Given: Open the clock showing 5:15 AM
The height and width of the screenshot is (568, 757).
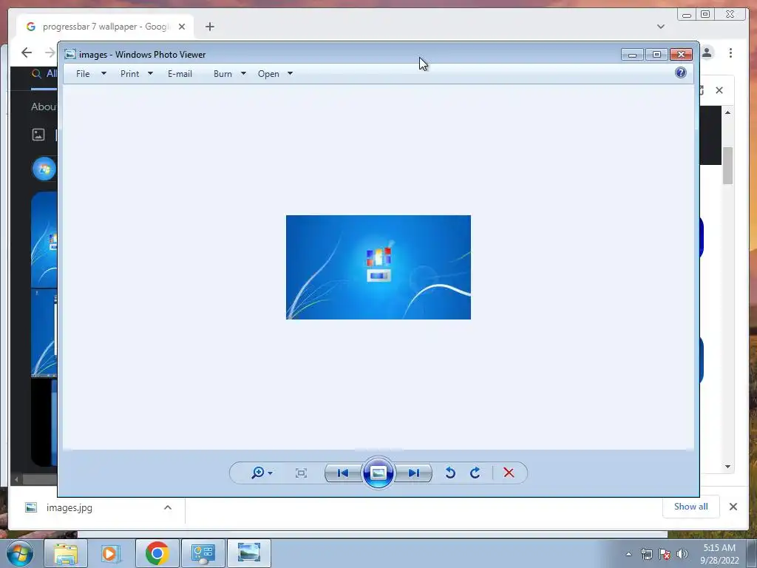Looking at the screenshot, I should (x=719, y=553).
